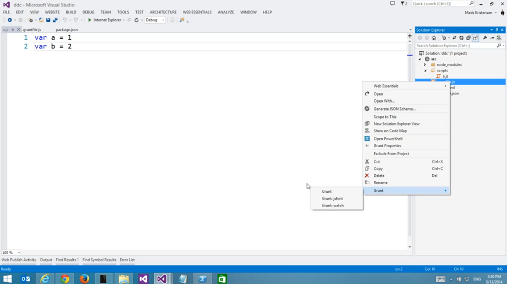The image size is (507, 284).
Task: Open Firefox from the taskbar
Action: click(x=84, y=279)
